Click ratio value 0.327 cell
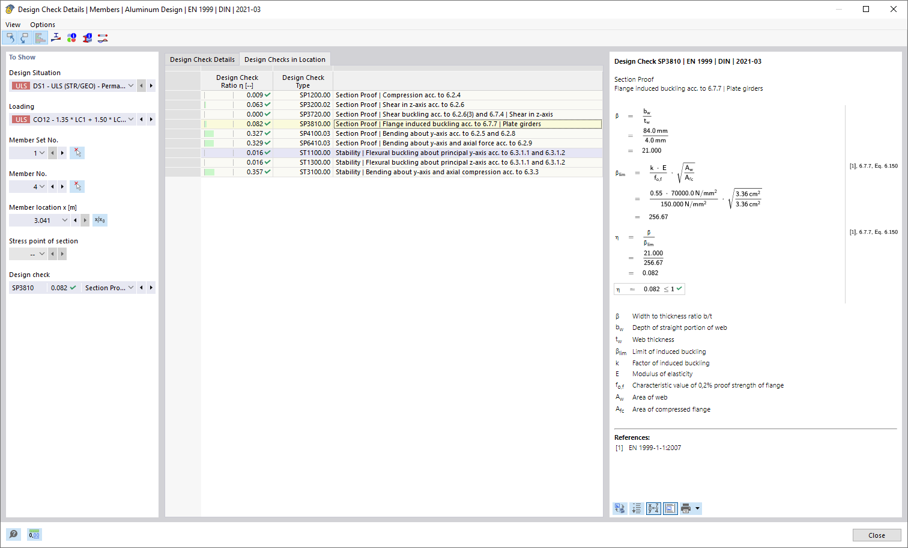This screenshot has height=548, width=908. (237, 133)
